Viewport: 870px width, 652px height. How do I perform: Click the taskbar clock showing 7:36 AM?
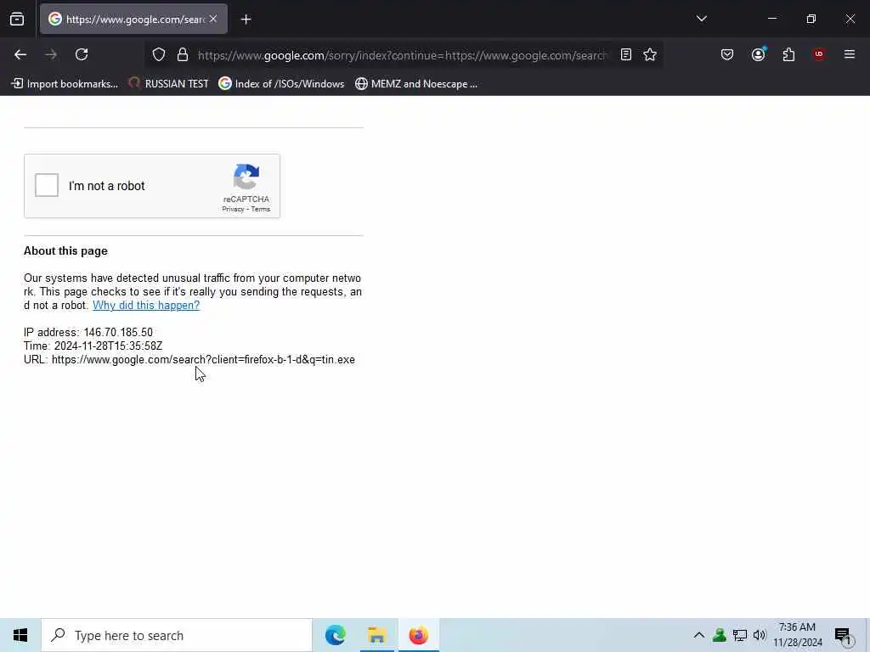pos(797,635)
